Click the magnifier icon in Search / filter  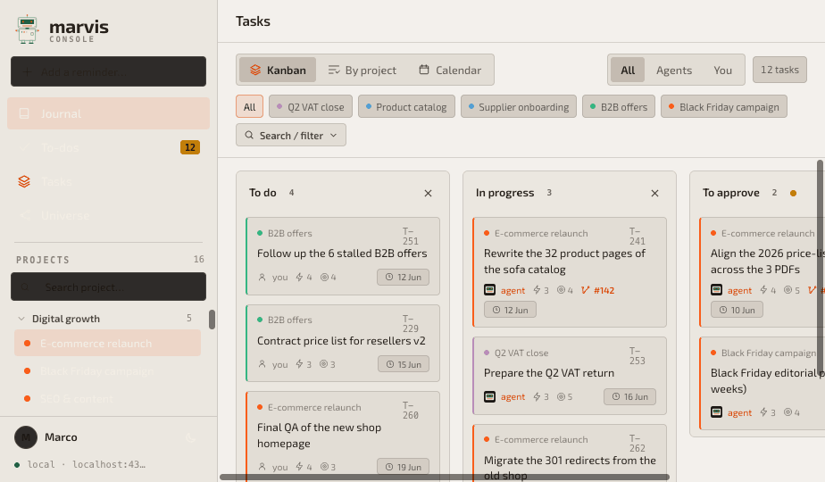click(x=249, y=136)
